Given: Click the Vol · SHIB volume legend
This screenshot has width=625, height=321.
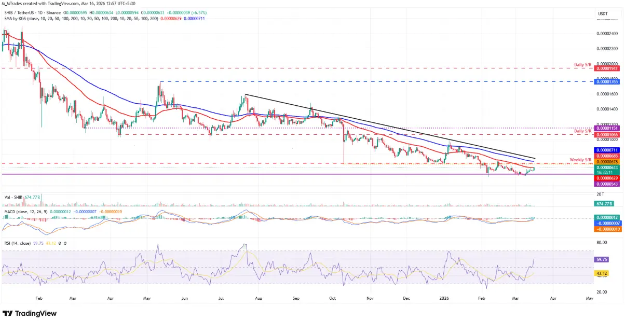Looking at the screenshot, I should click(12, 197).
